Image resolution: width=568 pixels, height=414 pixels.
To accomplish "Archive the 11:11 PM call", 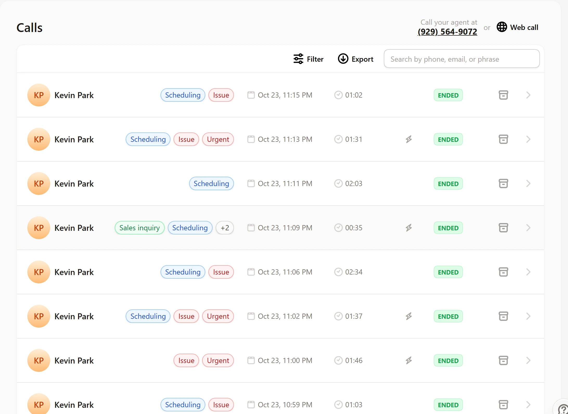I will (503, 183).
